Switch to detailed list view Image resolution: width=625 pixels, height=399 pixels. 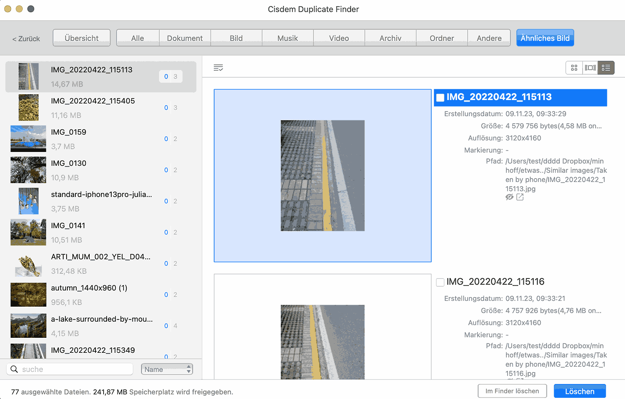(606, 68)
